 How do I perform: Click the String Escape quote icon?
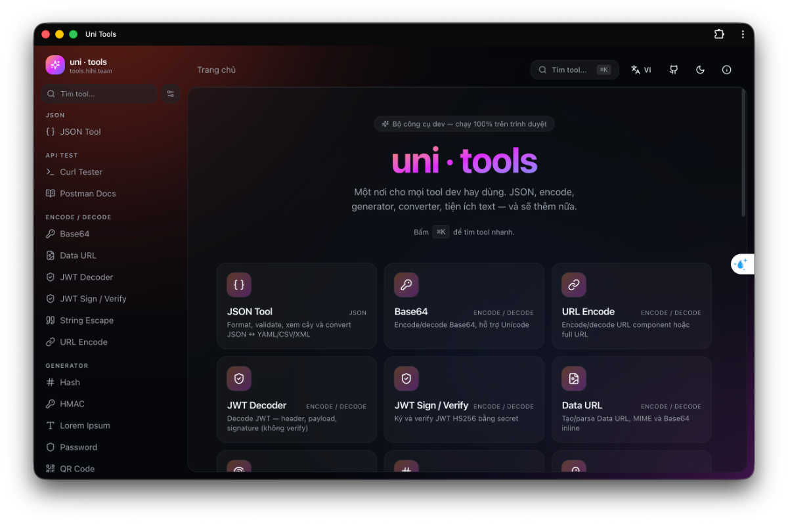(51, 320)
